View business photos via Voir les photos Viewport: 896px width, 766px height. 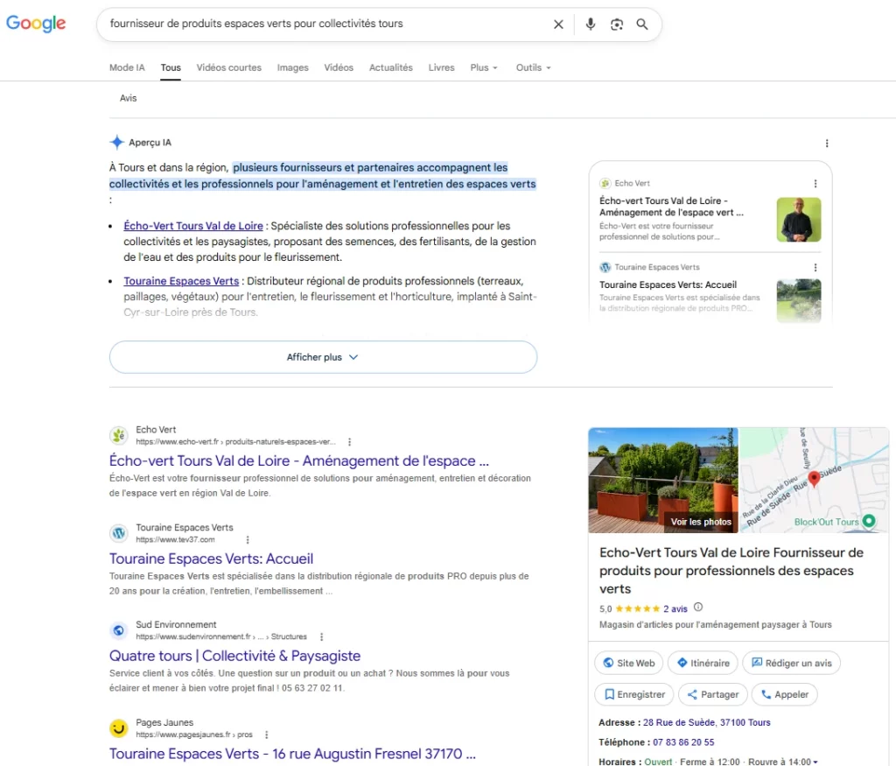(701, 522)
